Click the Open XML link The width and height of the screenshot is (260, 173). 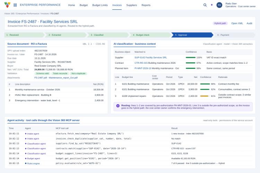pos(237,23)
